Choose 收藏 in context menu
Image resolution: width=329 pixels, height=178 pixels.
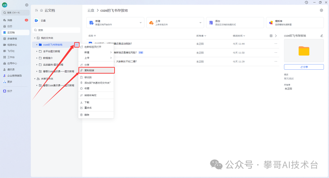coord(96,88)
